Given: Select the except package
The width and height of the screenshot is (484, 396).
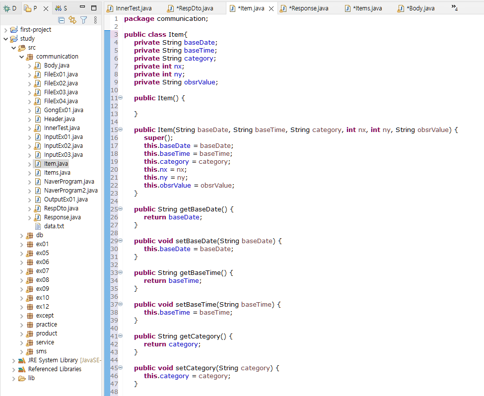Looking at the screenshot, I should (x=45, y=316).
